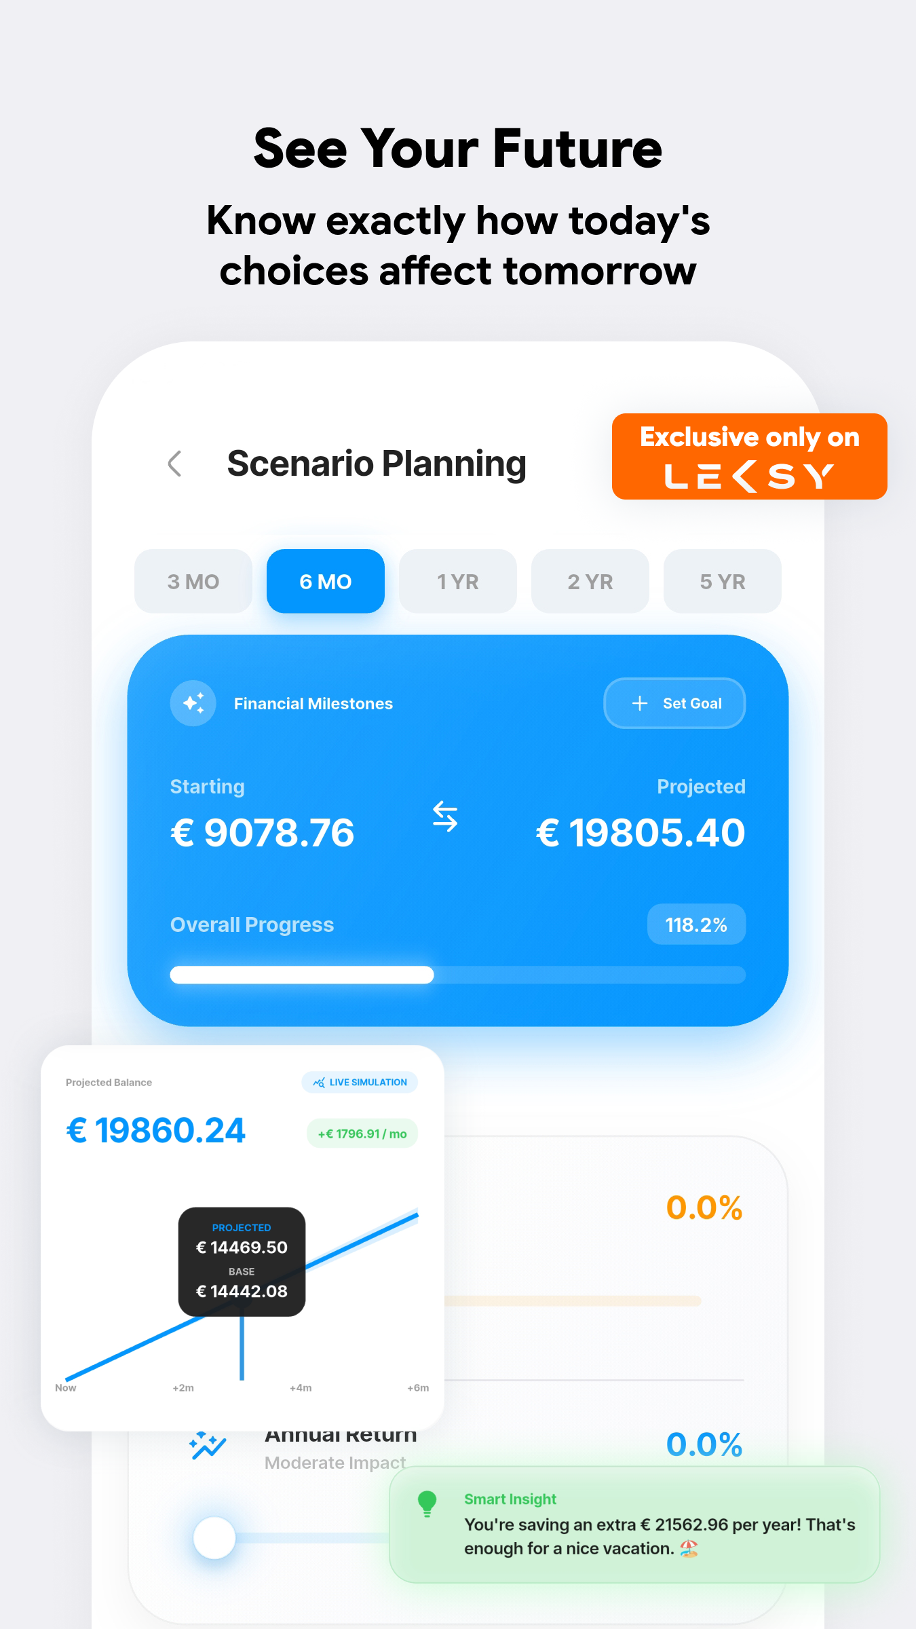Select the 3 MO timeframe

(x=193, y=581)
